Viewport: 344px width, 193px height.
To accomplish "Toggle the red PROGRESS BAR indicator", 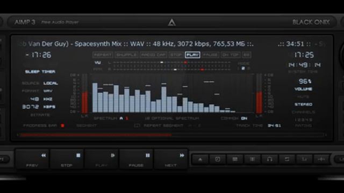I will (x=62, y=125).
